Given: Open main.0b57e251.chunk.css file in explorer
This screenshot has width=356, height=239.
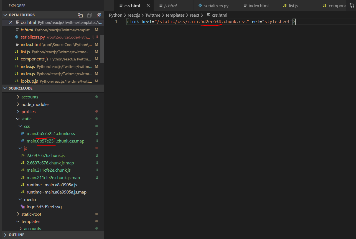Looking at the screenshot, I should pos(51,134).
